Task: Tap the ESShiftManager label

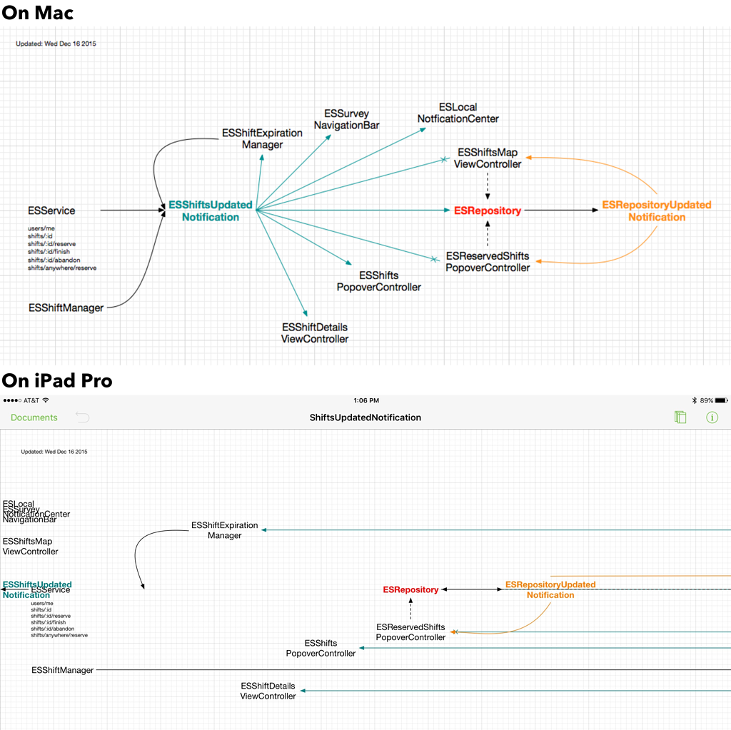Action: click(65, 308)
